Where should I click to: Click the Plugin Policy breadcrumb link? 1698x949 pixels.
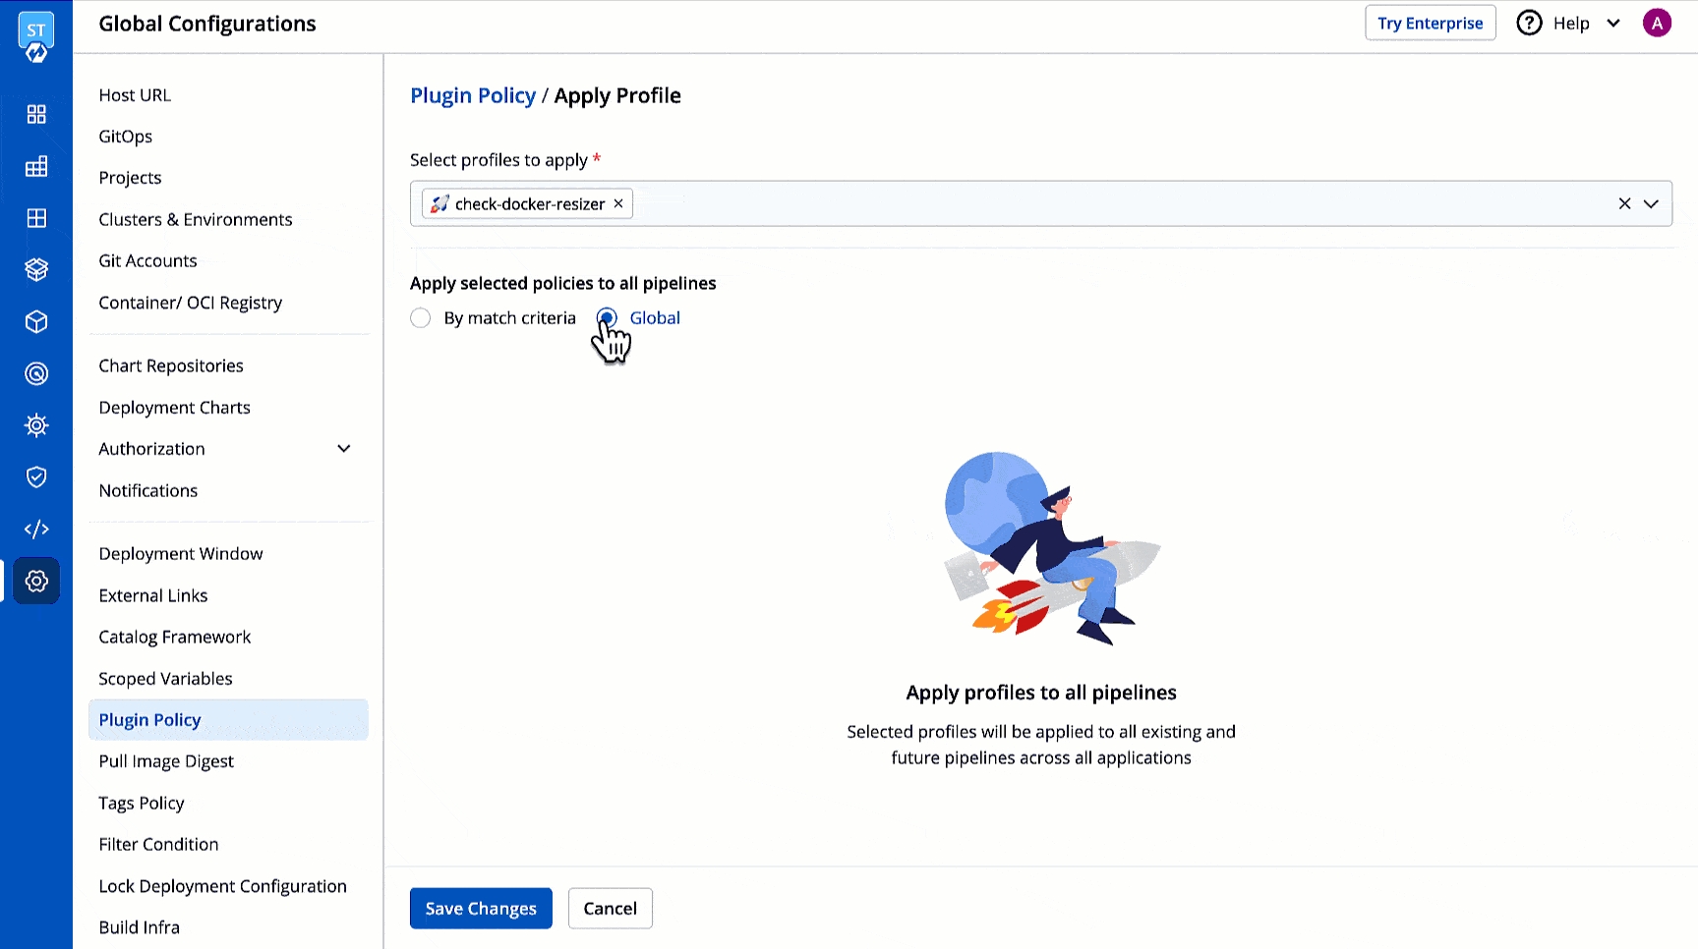[473, 95]
